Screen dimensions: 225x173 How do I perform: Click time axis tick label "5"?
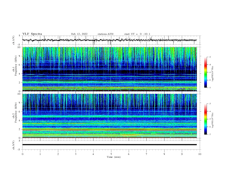[x=111, y=154]
